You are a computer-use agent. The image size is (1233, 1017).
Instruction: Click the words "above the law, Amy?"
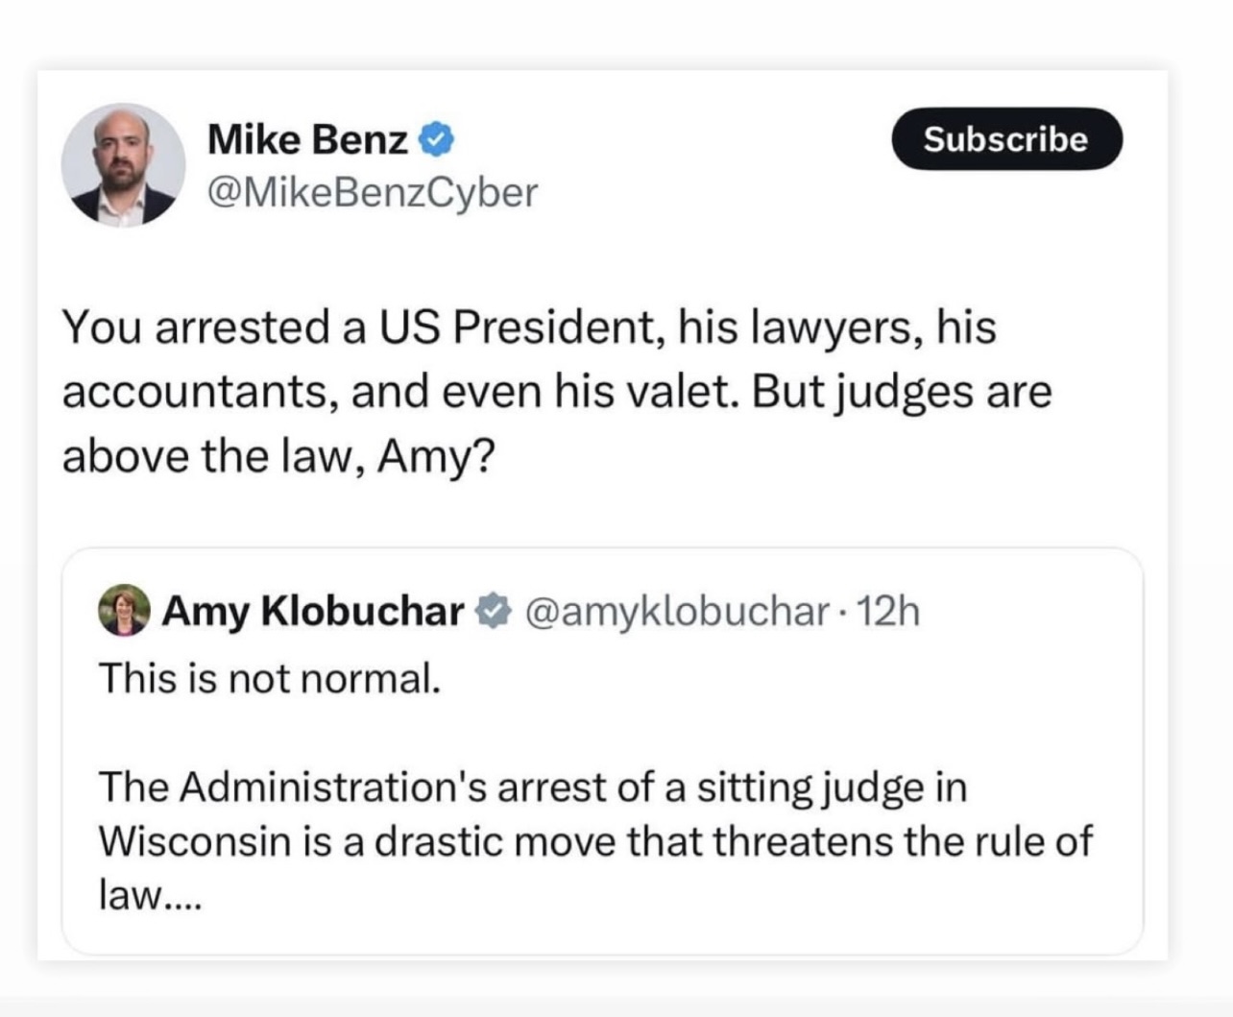coord(278,456)
